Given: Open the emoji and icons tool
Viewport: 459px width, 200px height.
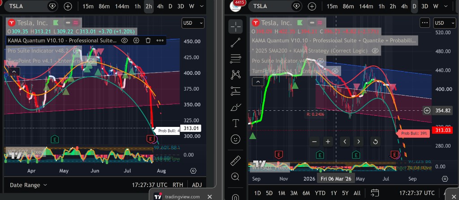Looking at the screenshot, I should pyautogui.click(x=236, y=139).
